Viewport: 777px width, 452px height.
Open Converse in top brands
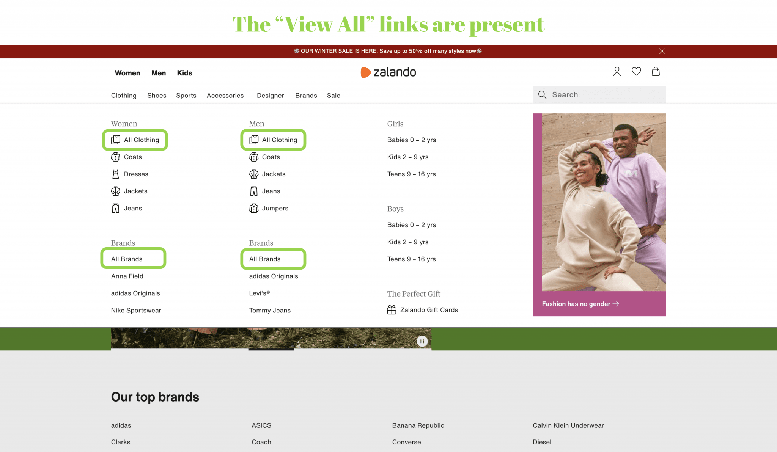point(406,442)
